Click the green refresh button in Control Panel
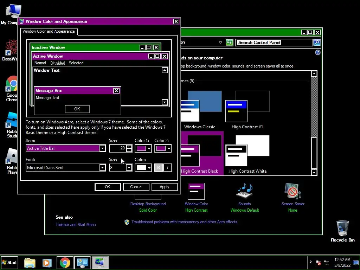Screen dimensions: 360x270 (229, 42)
